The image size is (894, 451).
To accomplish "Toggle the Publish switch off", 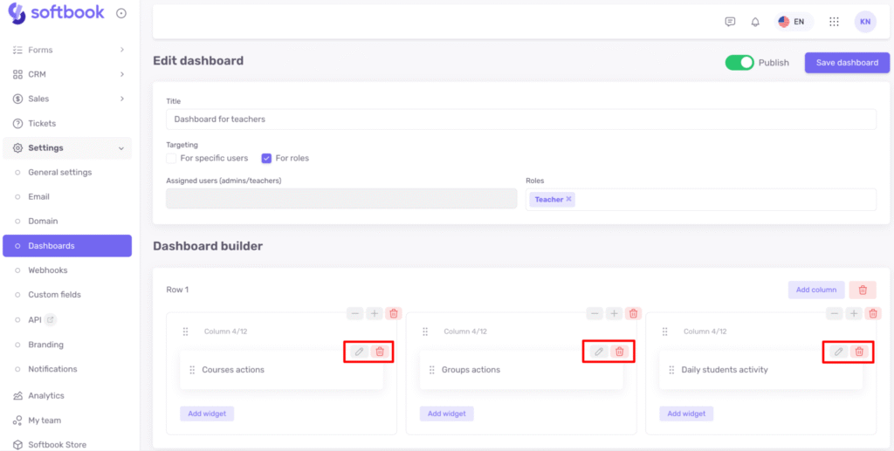I will point(739,63).
